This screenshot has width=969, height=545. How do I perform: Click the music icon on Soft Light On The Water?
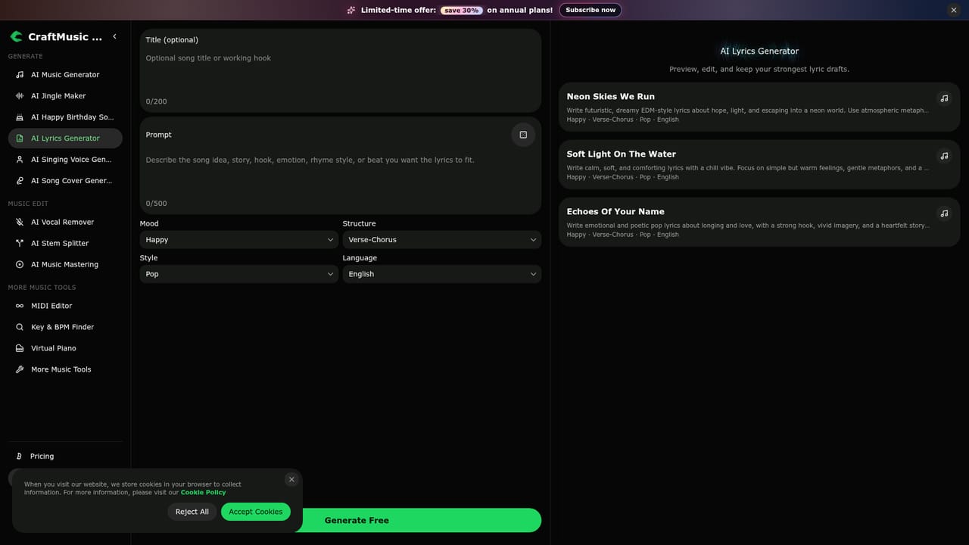pos(944,156)
